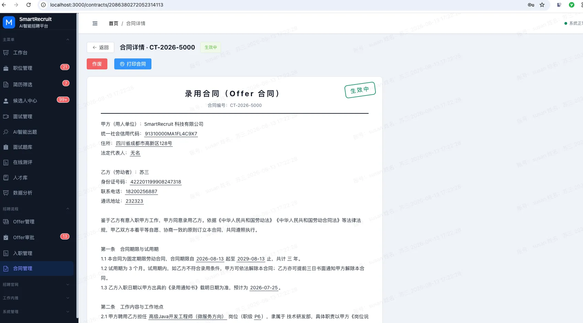This screenshot has height=323, width=583.
Task: Click the 在线测评 list icon
Action: 6,162
